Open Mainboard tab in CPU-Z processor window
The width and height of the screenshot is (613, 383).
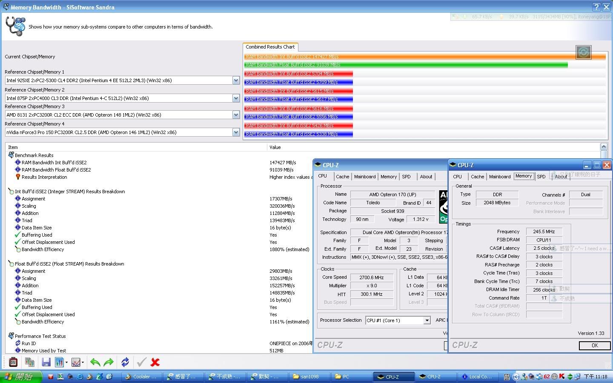pyautogui.click(x=365, y=177)
